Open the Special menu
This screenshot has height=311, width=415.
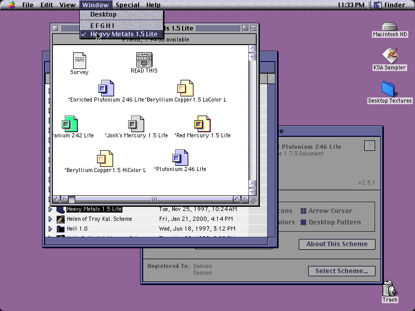(x=127, y=5)
